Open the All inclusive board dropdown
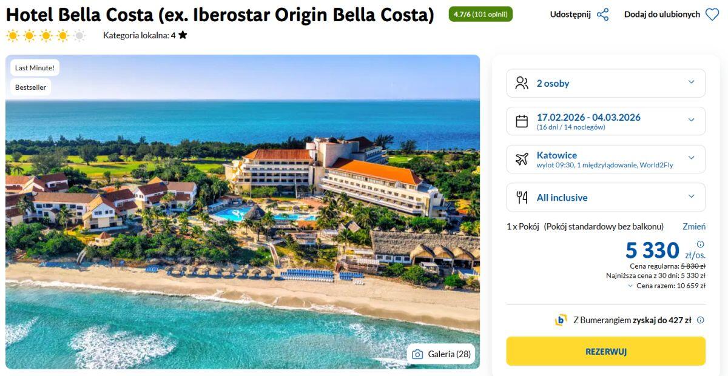Image resolution: width=728 pixels, height=376 pixels. tap(691, 197)
